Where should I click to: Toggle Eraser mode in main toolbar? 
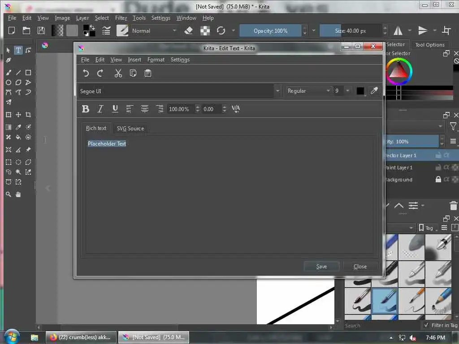[189, 30]
